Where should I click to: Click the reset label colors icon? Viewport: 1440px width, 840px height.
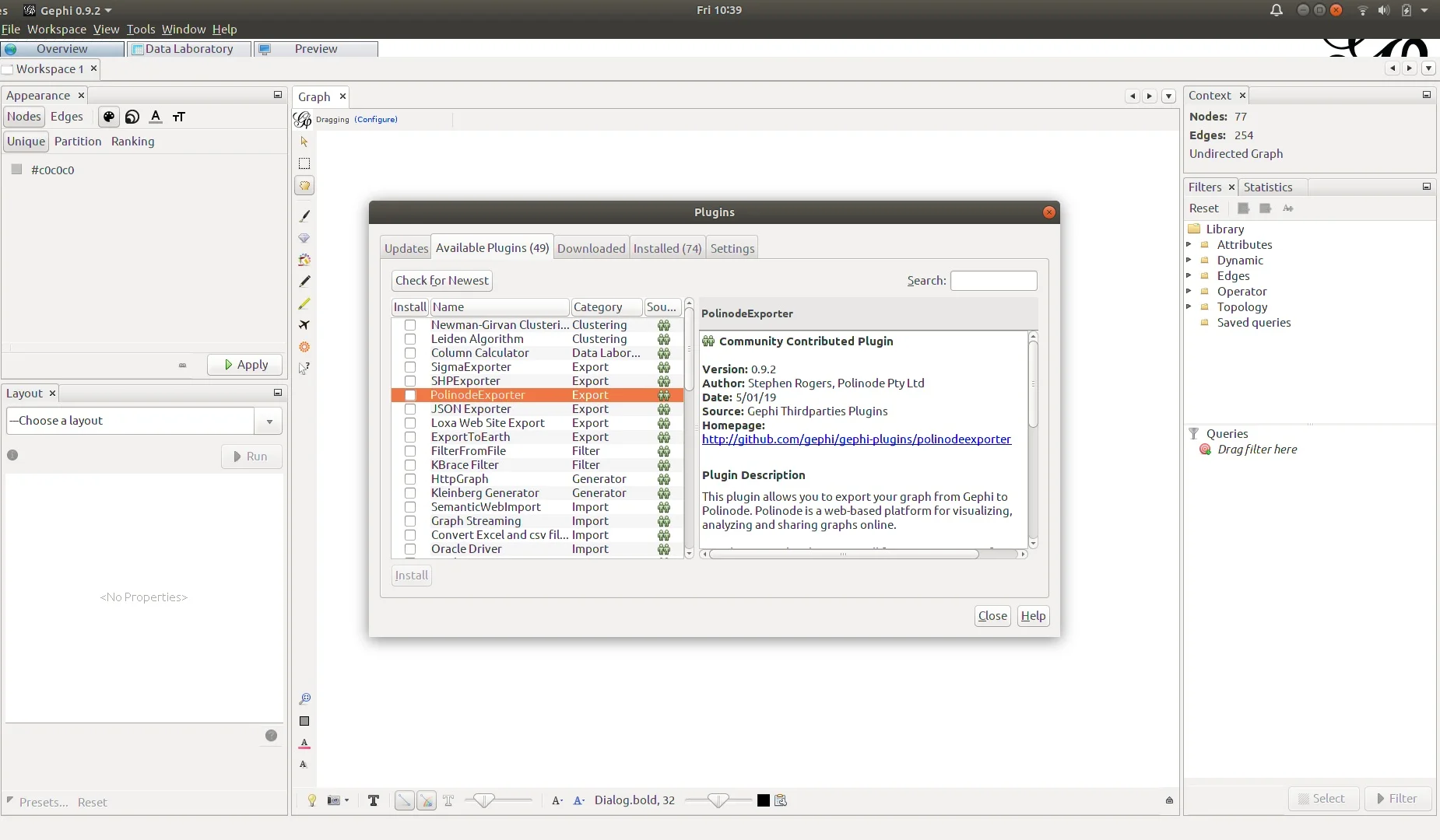[304, 744]
